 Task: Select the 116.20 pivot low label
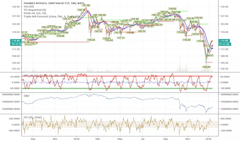[187, 40]
